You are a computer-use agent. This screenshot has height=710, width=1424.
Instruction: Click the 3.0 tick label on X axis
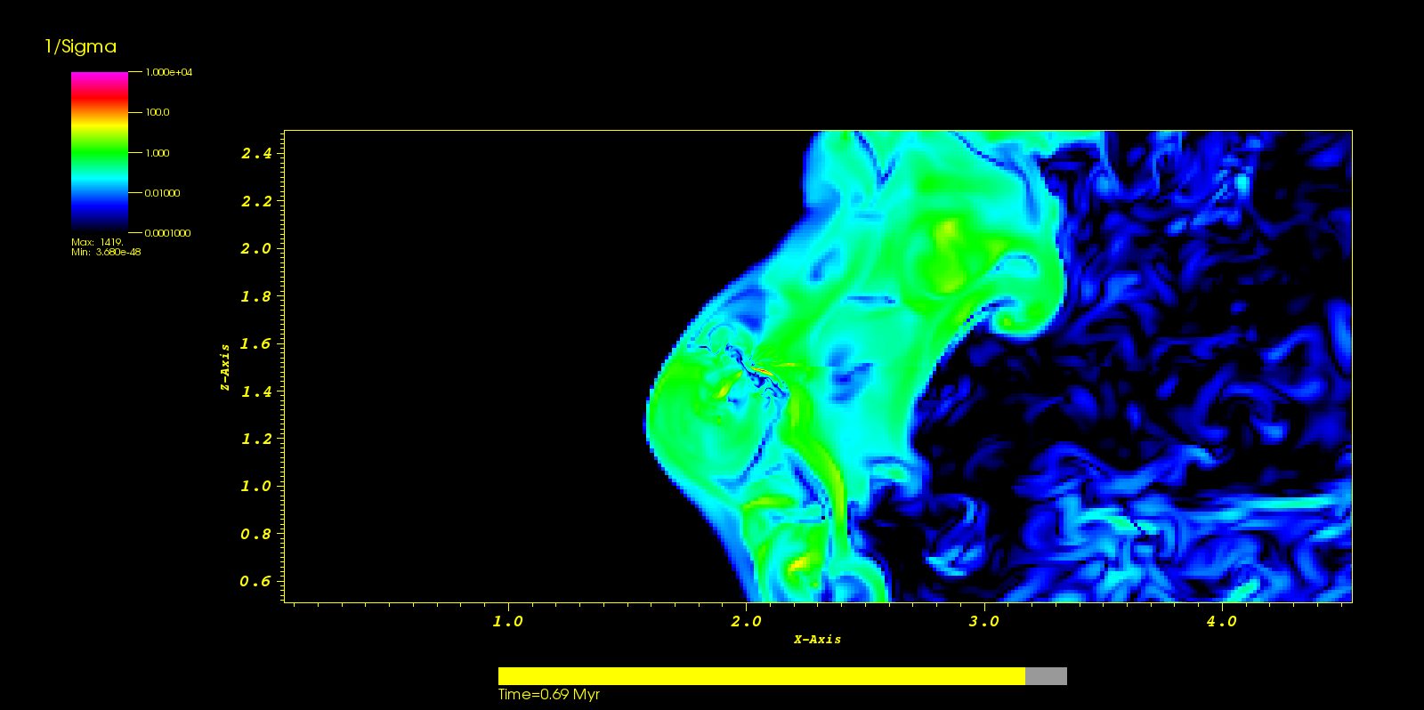click(x=983, y=622)
